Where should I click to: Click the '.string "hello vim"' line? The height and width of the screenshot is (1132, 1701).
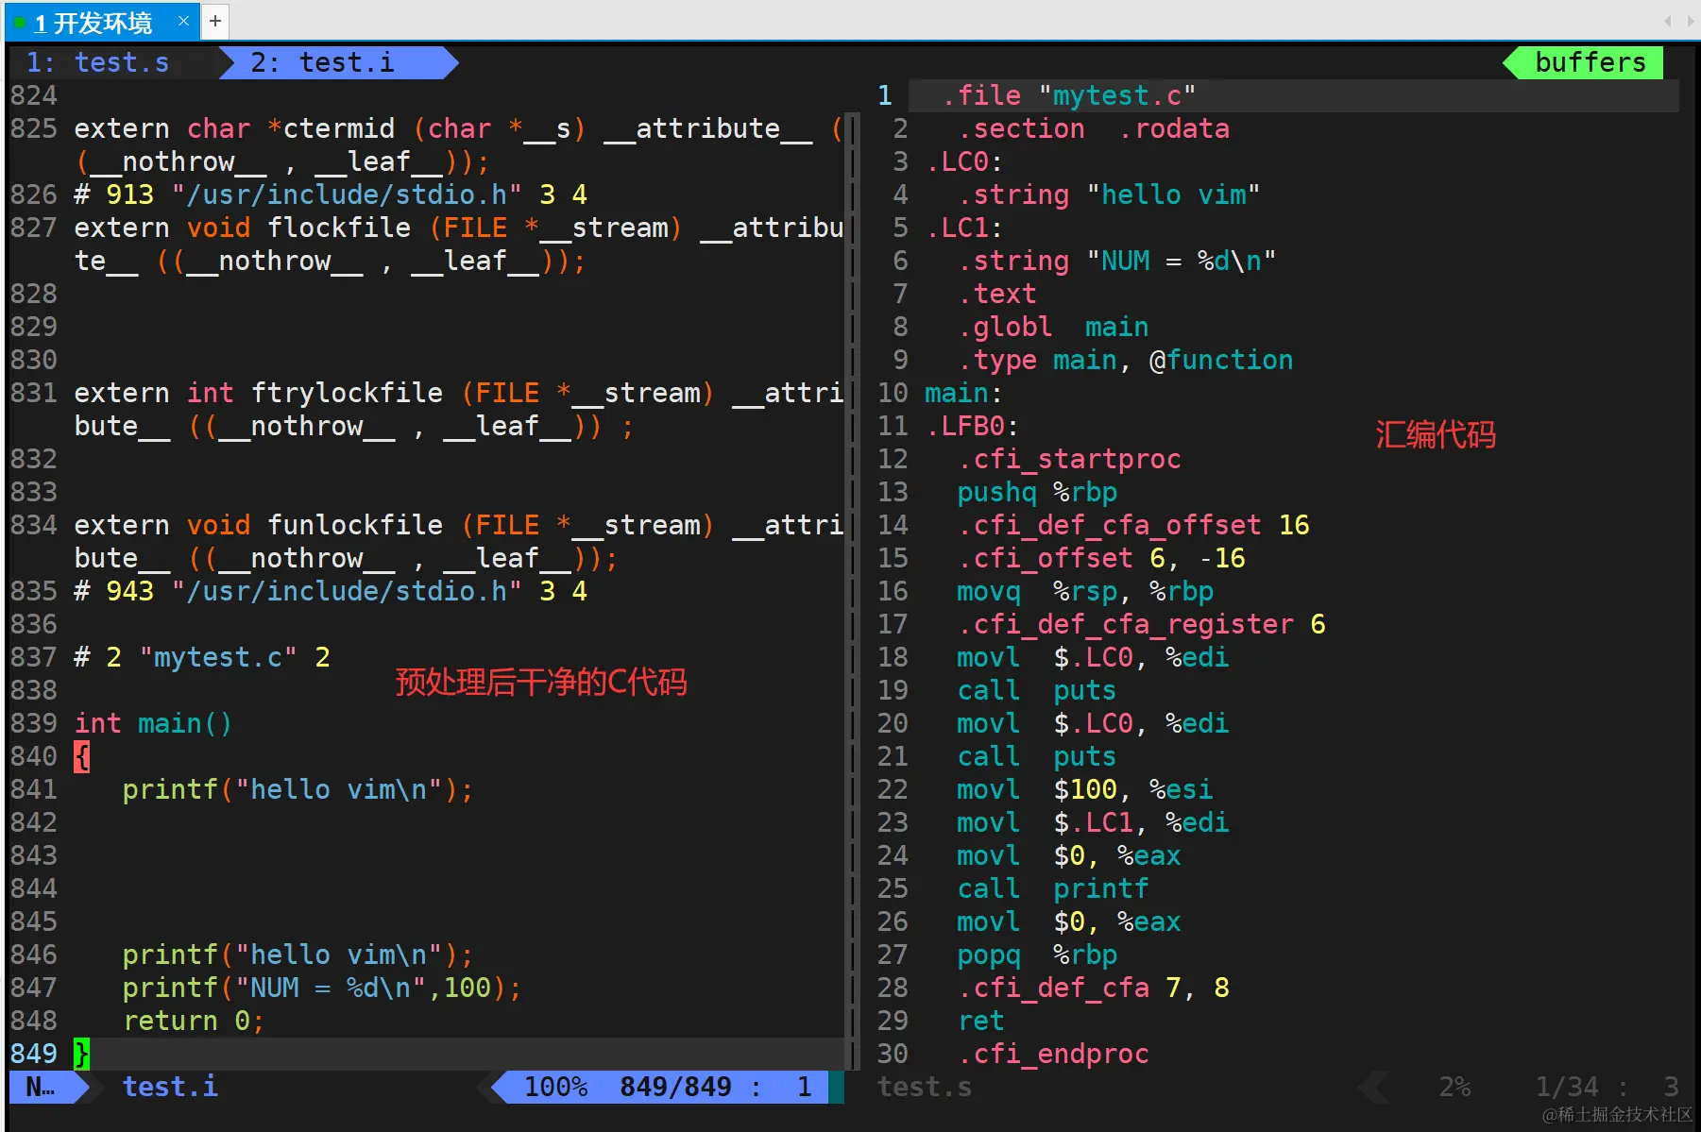point(1109,194)
